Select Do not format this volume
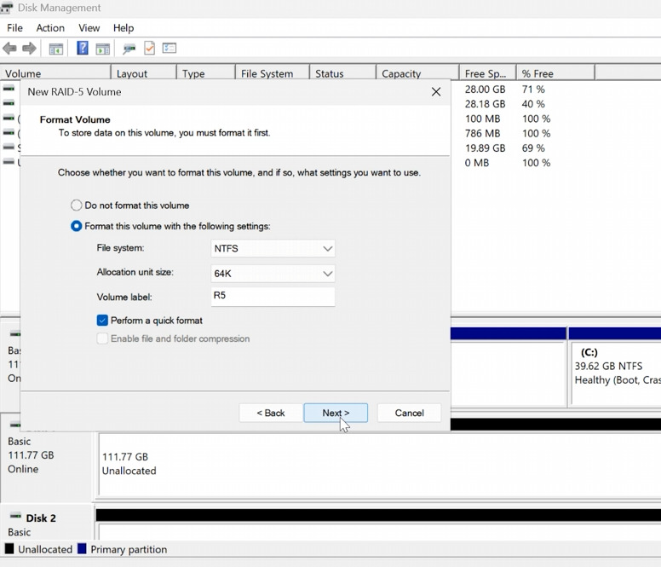 click(77, 205)
